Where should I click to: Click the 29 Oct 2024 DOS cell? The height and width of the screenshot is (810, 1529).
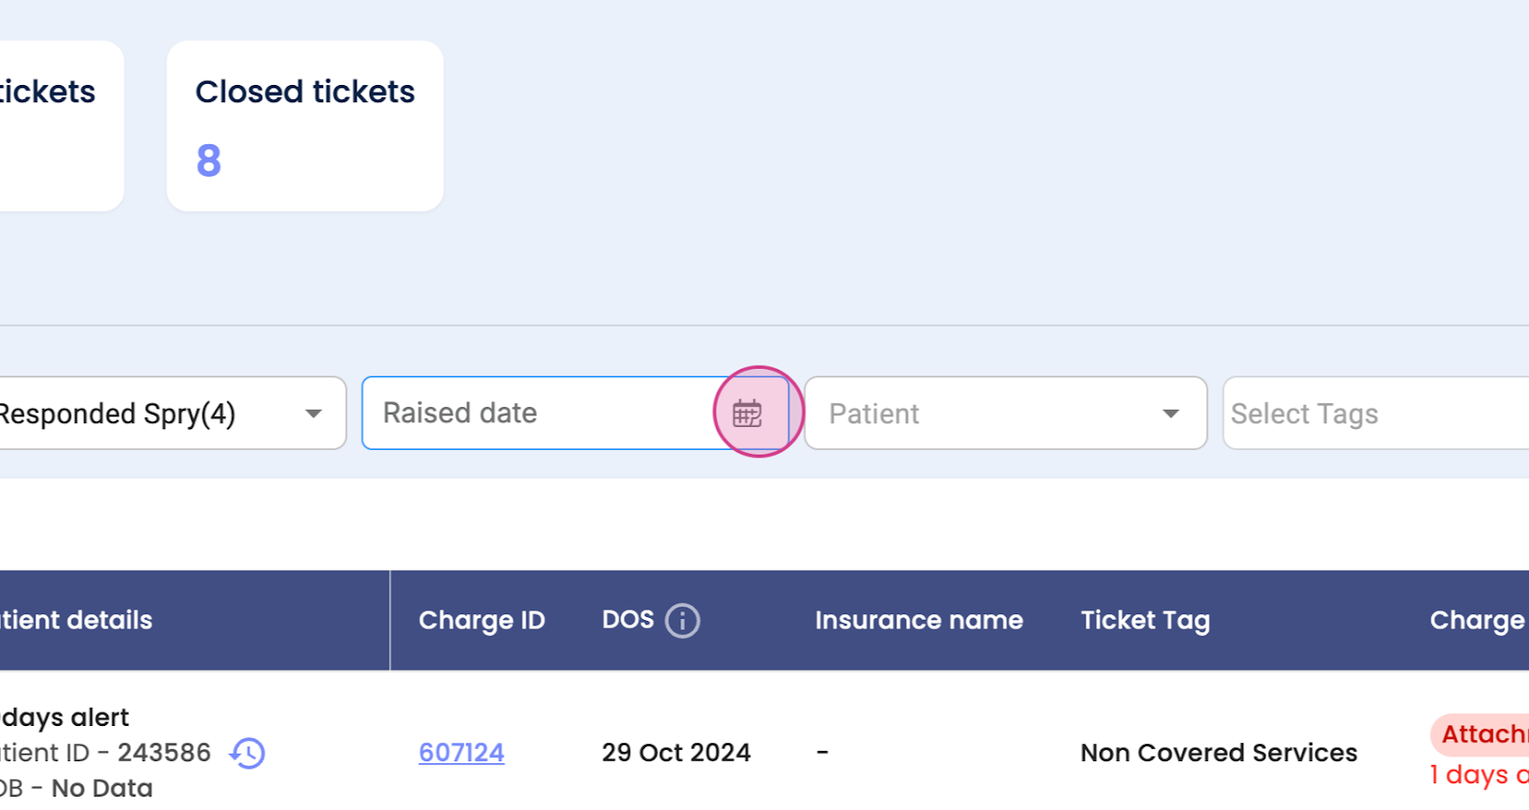[676, 753]
